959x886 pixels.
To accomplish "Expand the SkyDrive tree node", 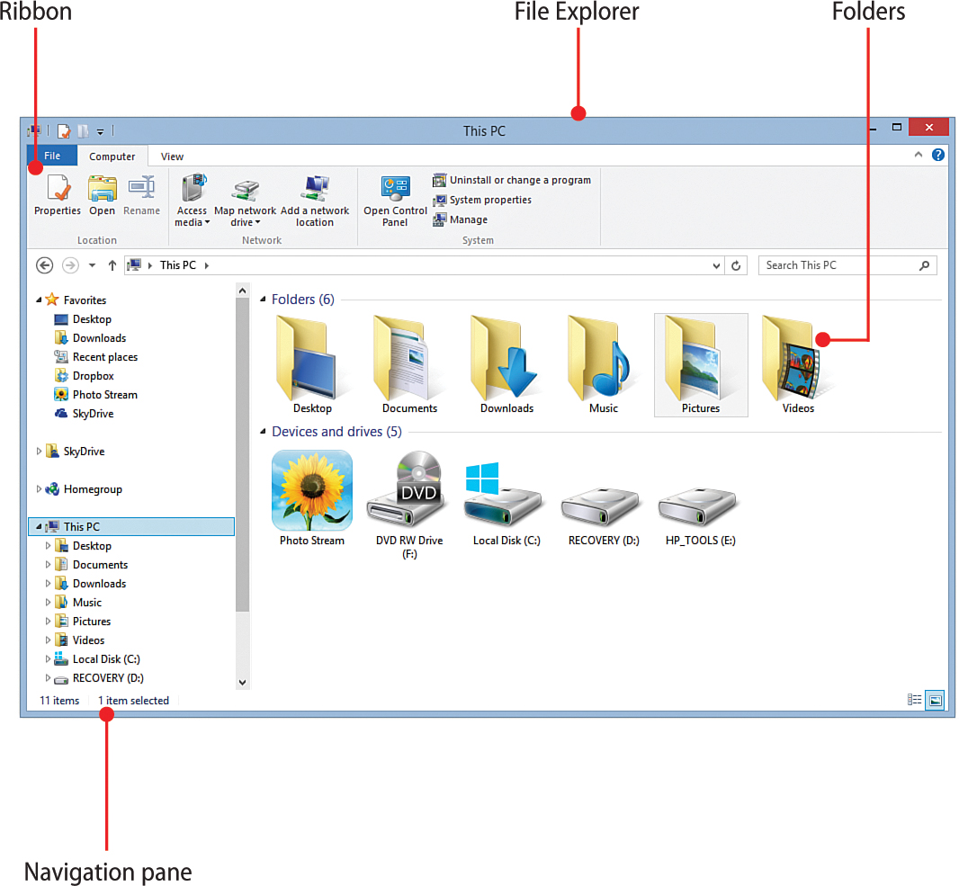I will (39, 452).
